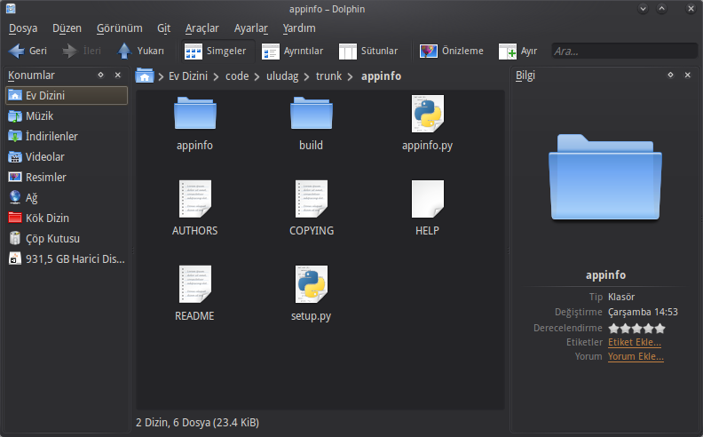Screen dimensions: 703x437
Task: Click the Etiket Ekle link
Action: pyautogui.click(x=635, y=342)
